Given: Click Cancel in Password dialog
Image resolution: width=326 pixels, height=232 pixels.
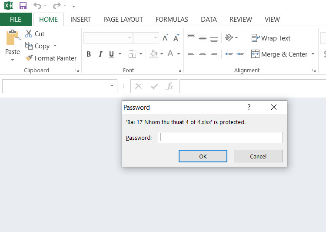Looking at the screenshot, I should 258,156.
